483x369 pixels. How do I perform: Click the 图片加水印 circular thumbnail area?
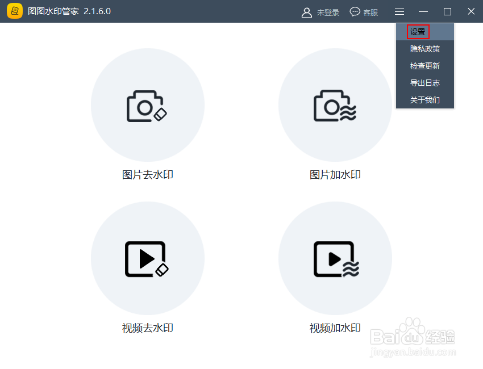pyautogui.click(x=335, y=105)
